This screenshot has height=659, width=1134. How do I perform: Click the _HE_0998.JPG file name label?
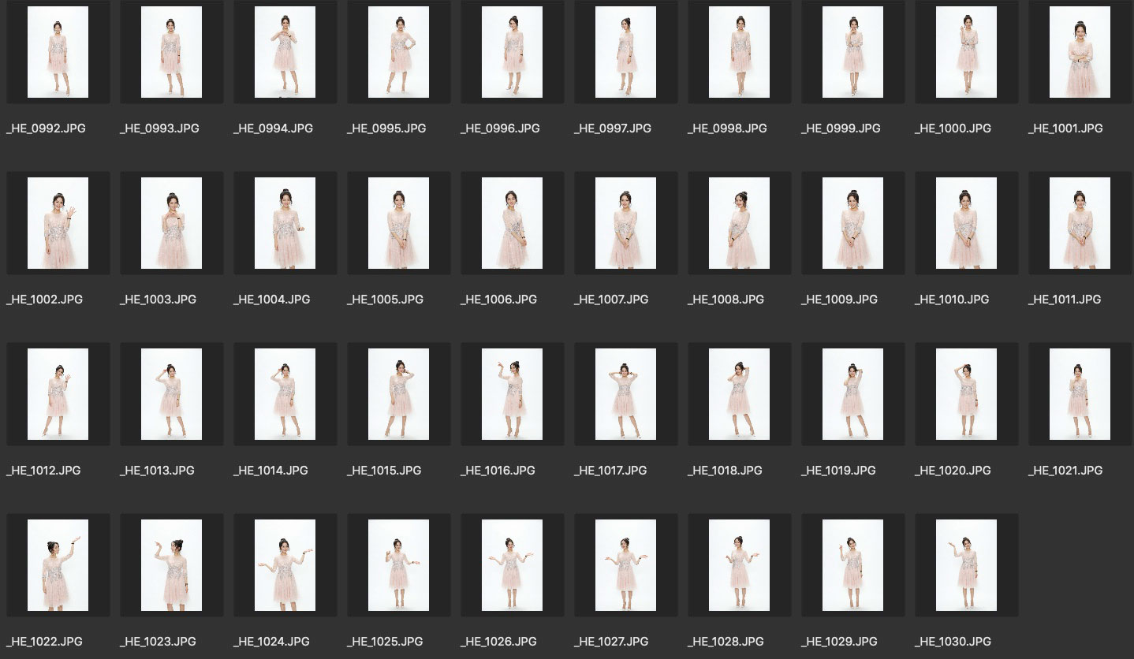(727, 128)
